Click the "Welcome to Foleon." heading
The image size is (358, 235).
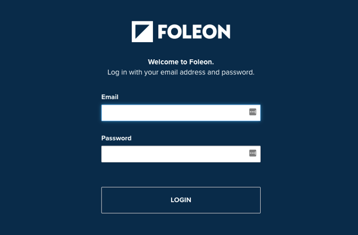pyautogui.click(x=181, y=62)
